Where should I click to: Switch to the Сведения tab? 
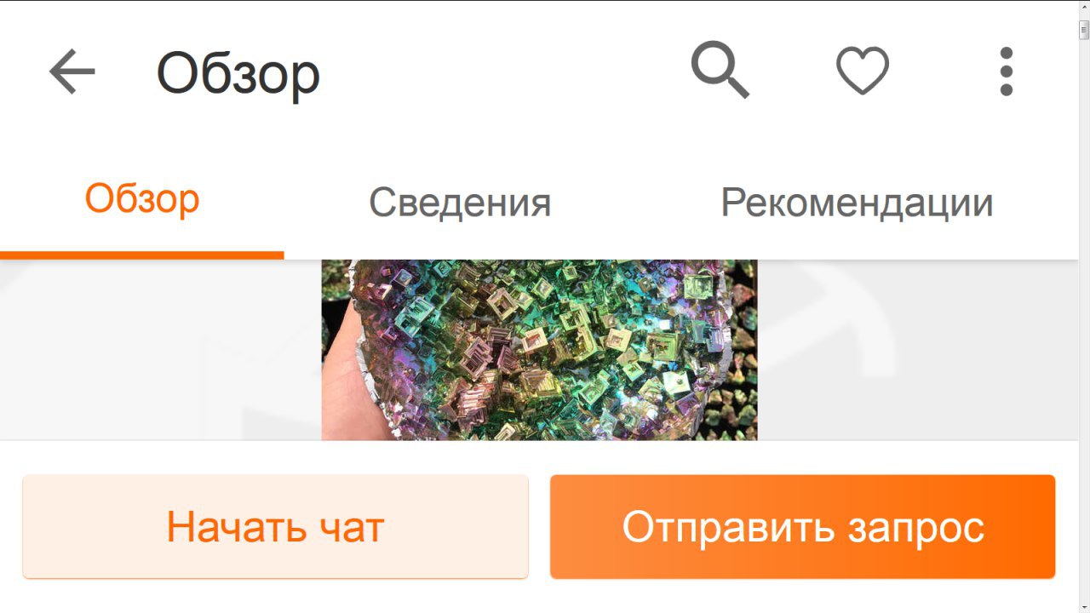[x=460, y=203]
